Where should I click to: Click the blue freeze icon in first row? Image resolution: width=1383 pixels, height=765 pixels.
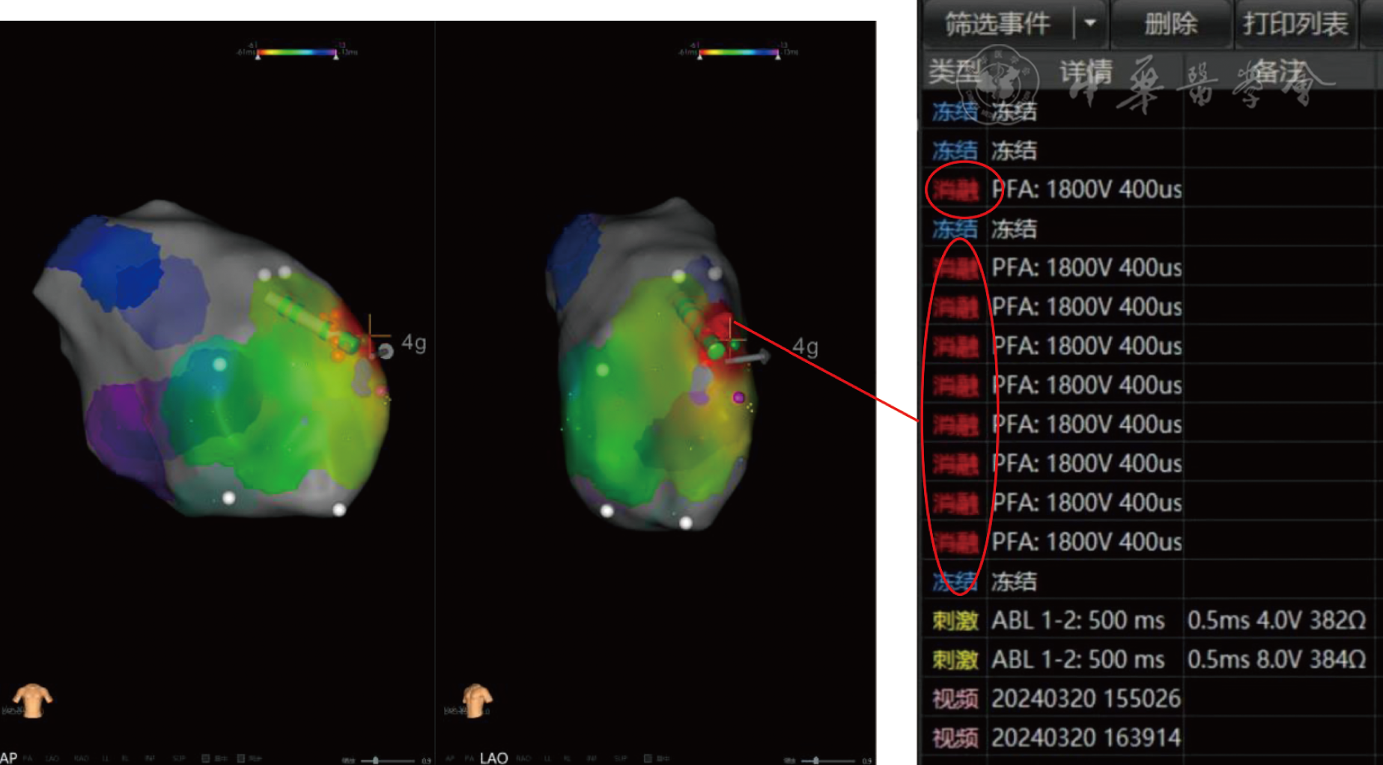coord(954,112)
